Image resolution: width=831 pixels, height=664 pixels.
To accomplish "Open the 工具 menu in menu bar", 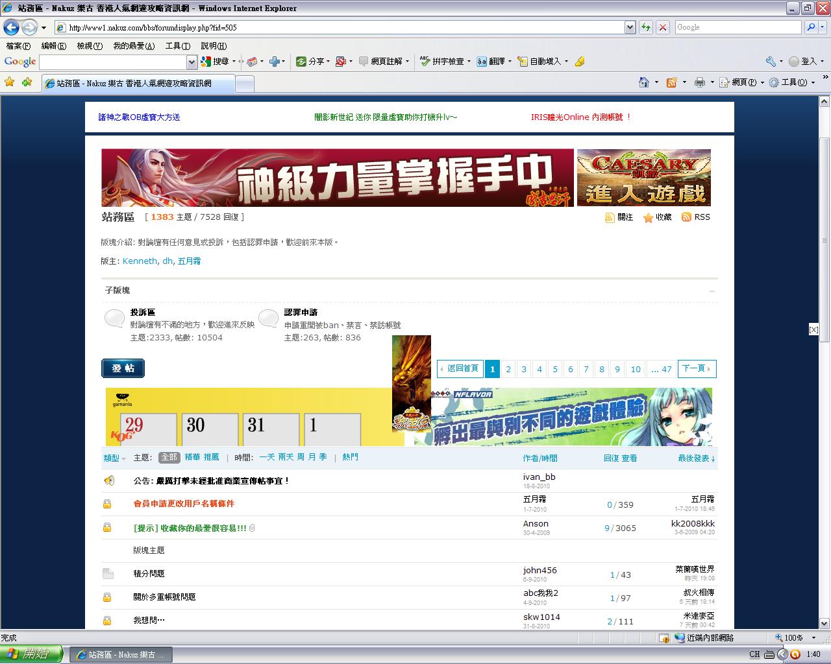I will click(x=177, y=46).
